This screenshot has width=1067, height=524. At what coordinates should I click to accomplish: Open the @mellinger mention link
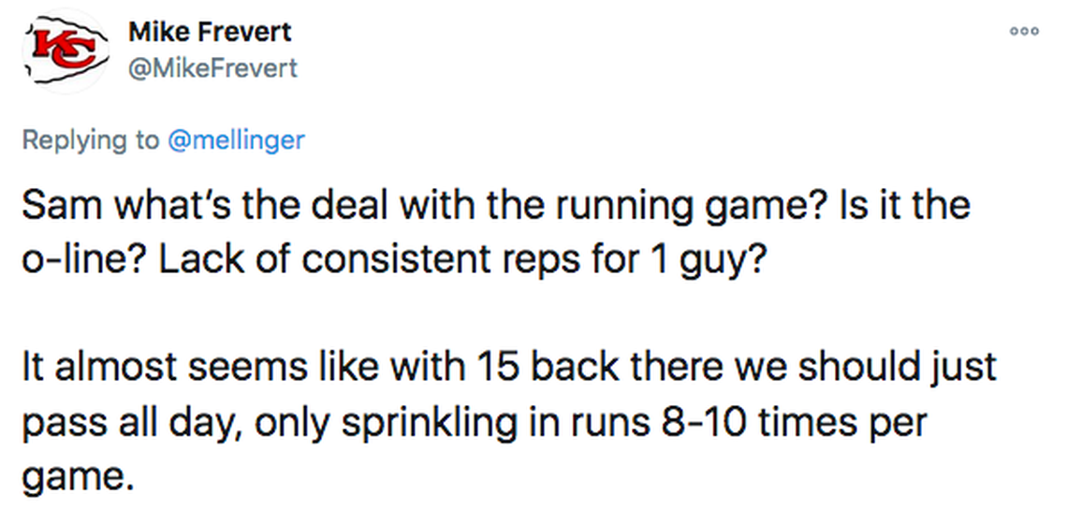click(x=235, y=140)
